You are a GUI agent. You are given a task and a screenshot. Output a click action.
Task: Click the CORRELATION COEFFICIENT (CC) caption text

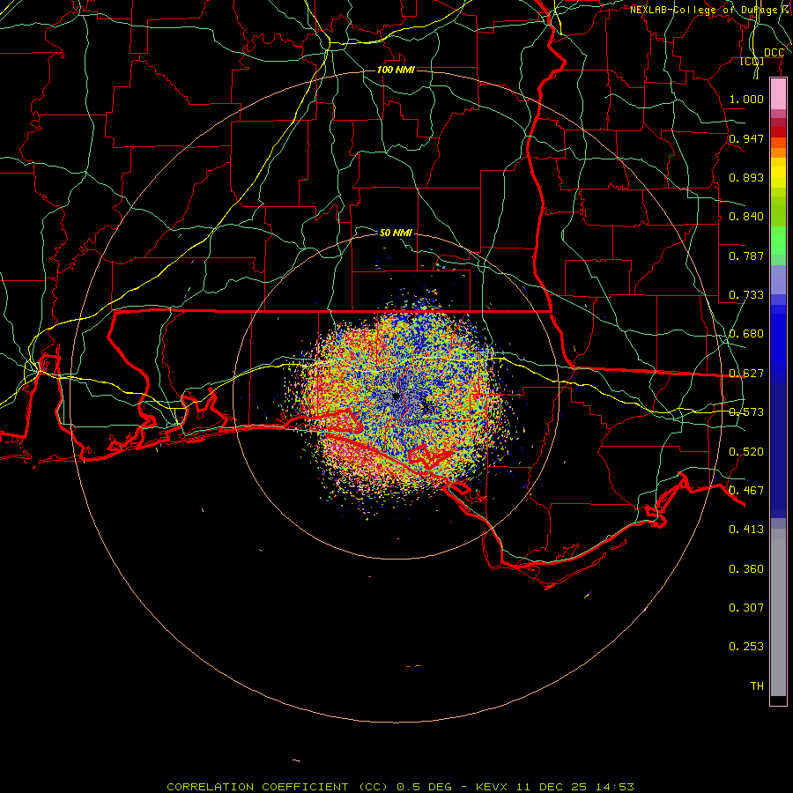278,787
